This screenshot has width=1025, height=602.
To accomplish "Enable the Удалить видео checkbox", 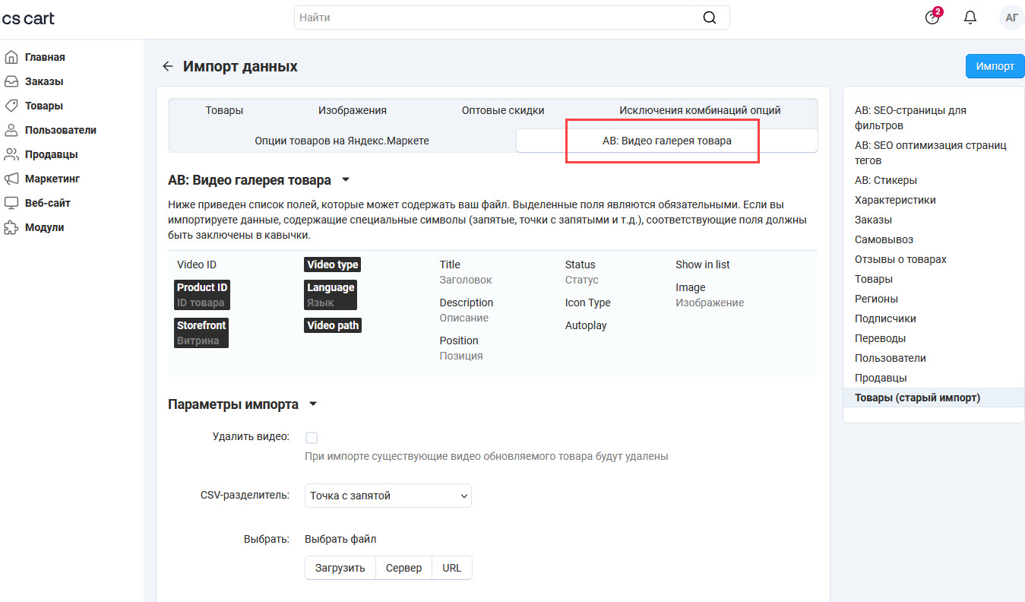I will click(x=312, y=438).
